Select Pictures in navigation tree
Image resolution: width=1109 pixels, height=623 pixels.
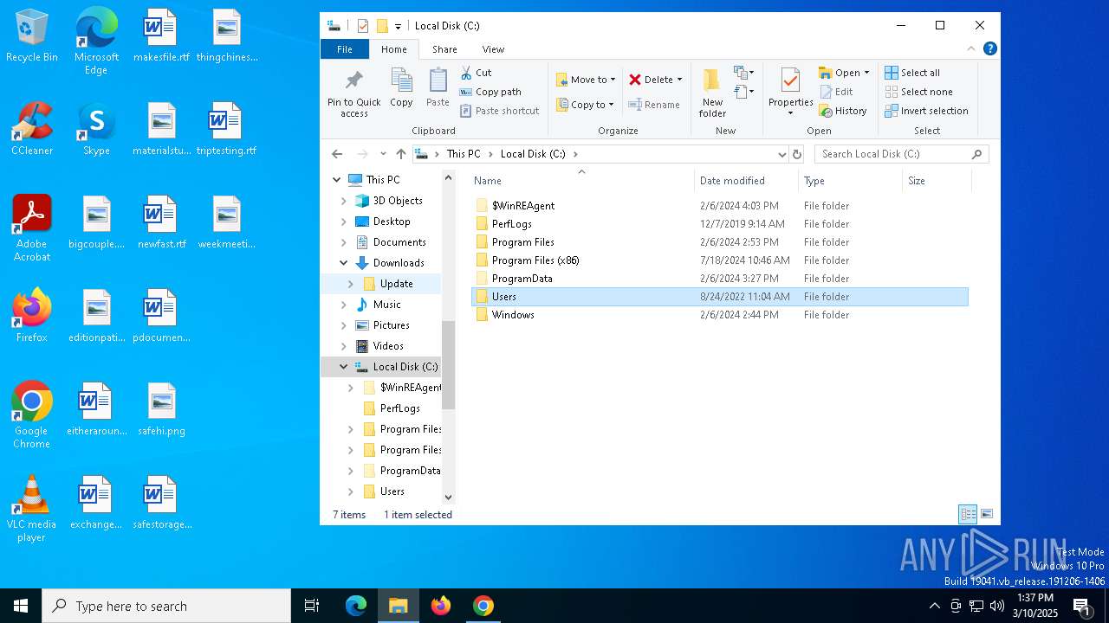point(383,325)
